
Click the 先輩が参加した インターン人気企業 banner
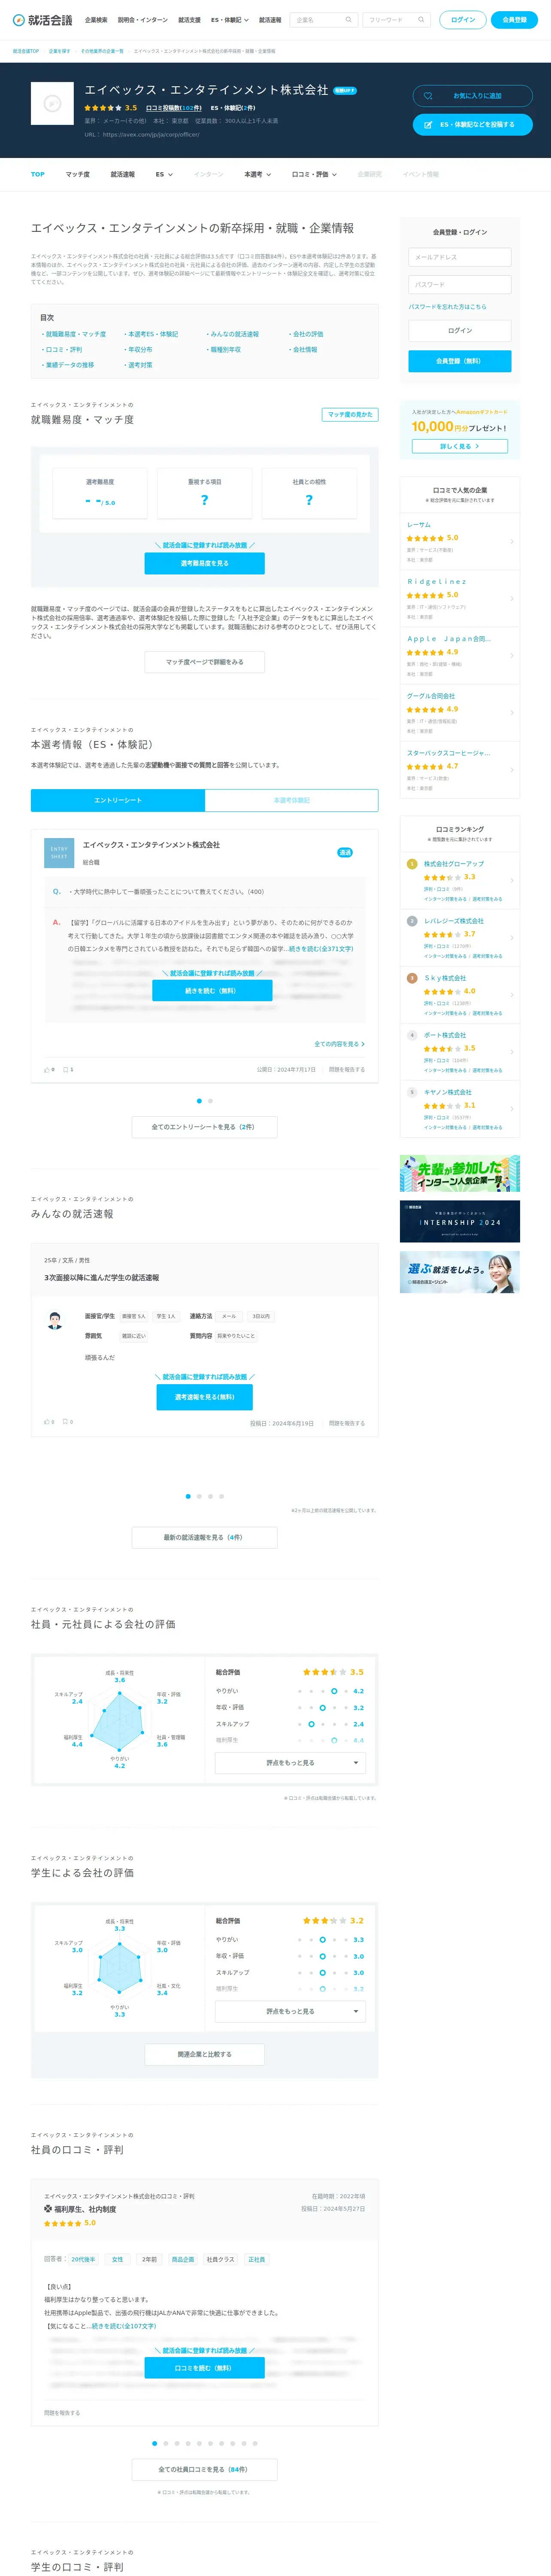(x=460, y=1174)
